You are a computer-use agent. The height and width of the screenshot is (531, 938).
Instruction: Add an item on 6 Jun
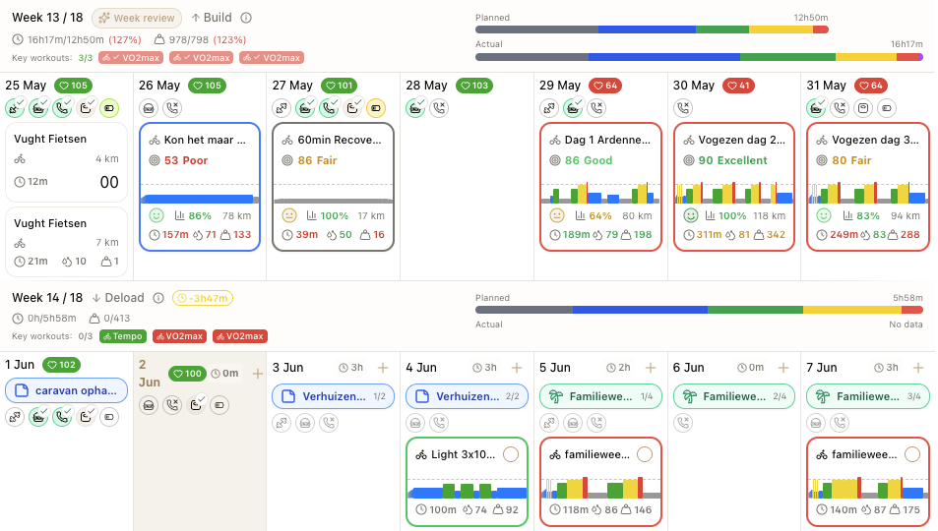tap(783, 368)
